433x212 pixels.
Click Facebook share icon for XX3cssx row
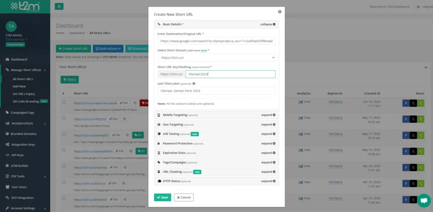tap(406, 184)
